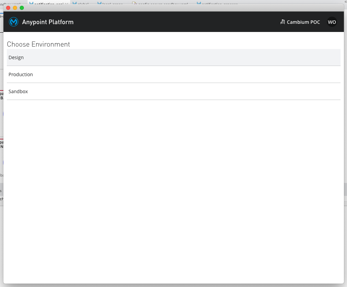Click the Mule icon on notification-process tab
Viewport: 347px width, 287px height.
click(x=199, y=3)
